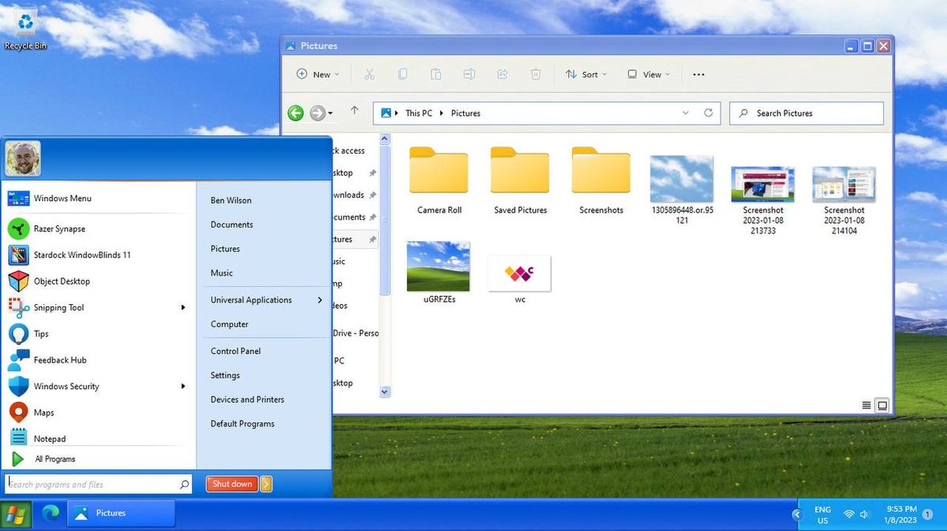Open the View dropdown

(649, 73)
